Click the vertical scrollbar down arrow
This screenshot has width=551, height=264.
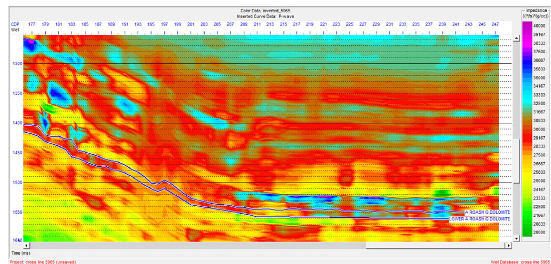click(516, 238)
